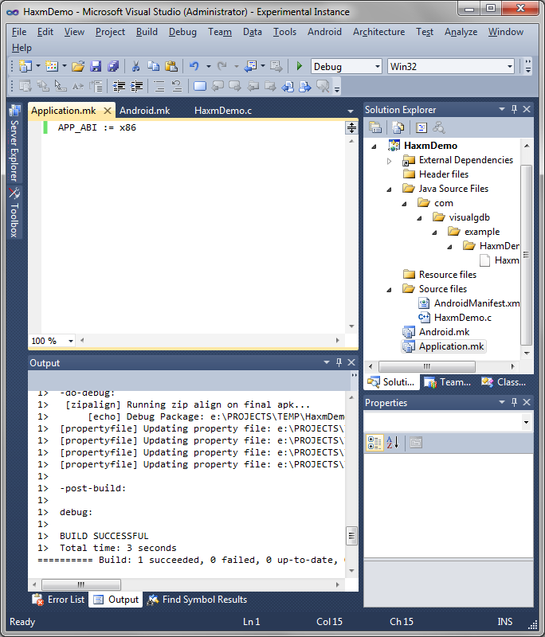This screenshot has width=545, height=637.
Task: Switch to the Error List tab
Action: 58,600
